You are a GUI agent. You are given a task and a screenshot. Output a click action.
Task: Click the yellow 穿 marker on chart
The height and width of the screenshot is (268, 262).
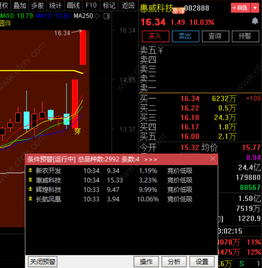(x=77, y=131)
